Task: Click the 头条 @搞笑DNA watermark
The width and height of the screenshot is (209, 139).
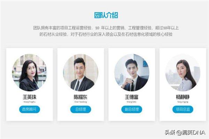Action: point(185,132)
